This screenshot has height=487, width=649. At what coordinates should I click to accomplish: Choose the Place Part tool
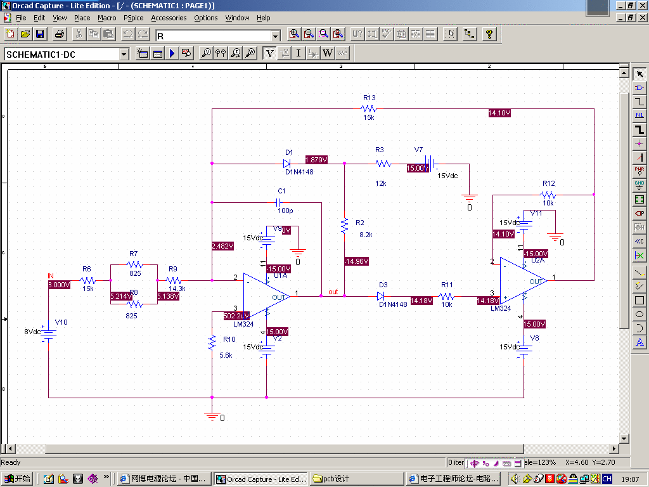point(639,88)
